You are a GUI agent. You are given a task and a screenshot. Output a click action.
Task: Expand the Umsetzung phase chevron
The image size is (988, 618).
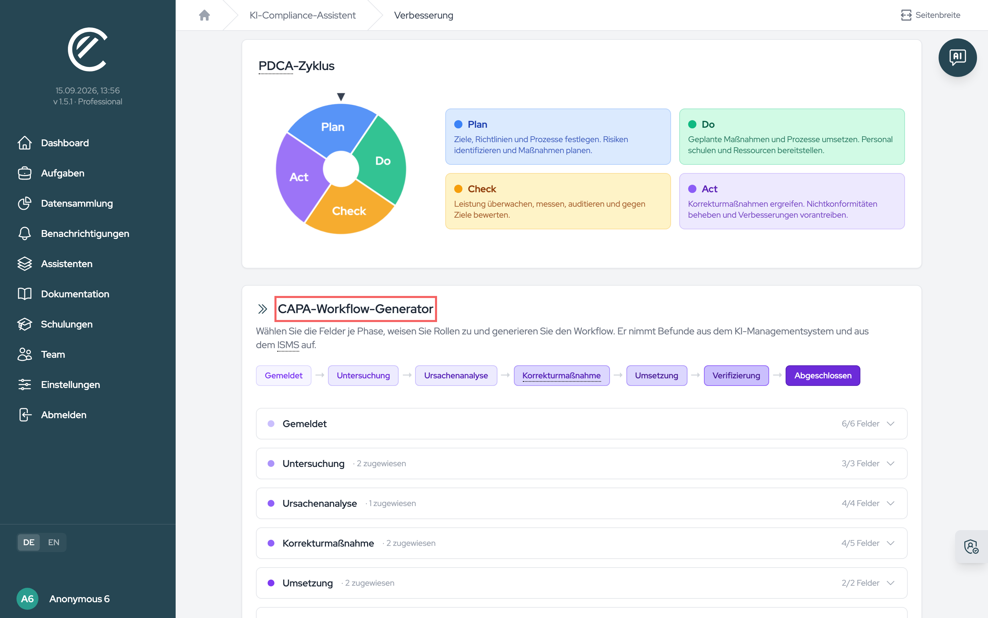point(891,583)
